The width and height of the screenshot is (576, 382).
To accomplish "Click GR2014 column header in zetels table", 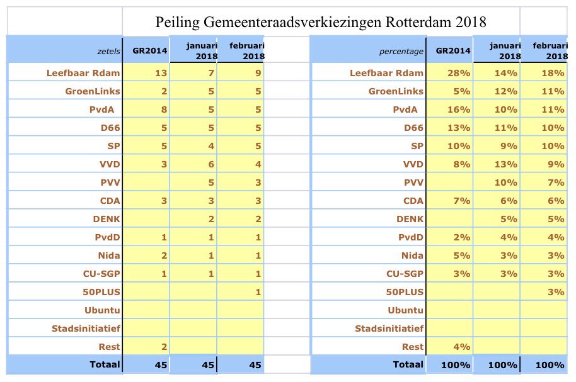I will (x=146, y=50).
